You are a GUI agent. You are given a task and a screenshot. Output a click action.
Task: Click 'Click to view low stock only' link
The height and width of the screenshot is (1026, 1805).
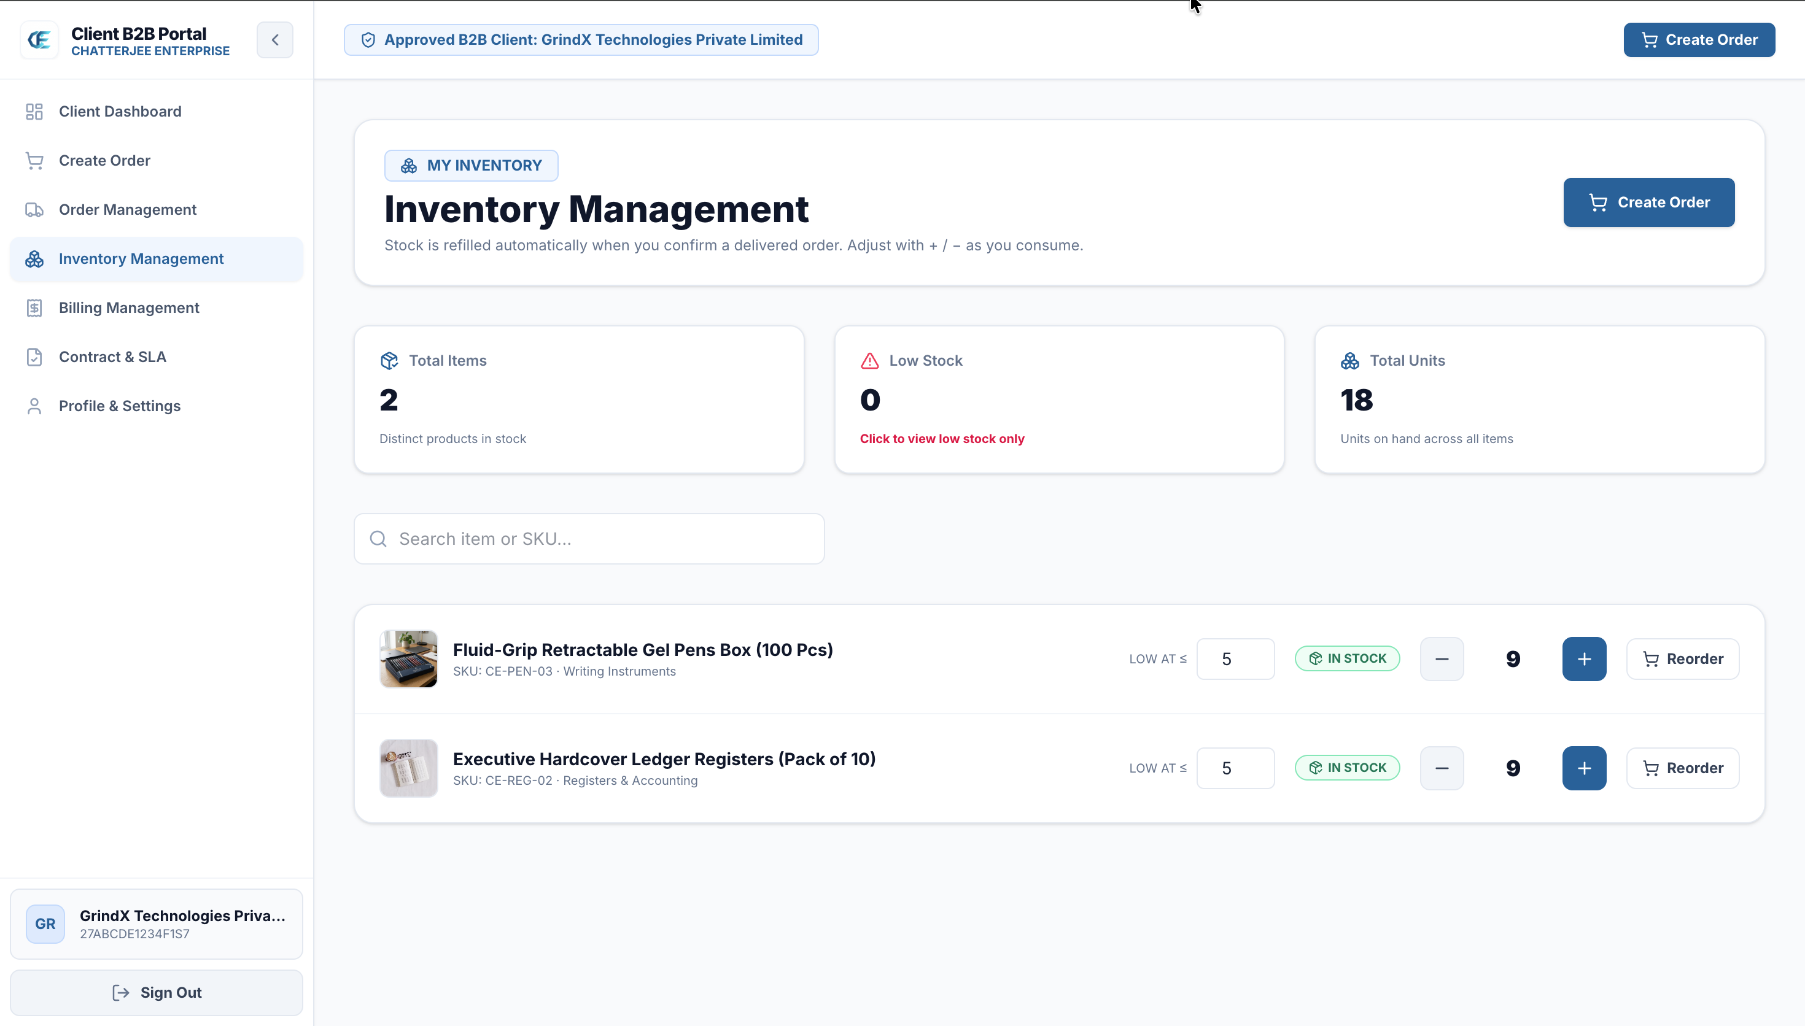942,439
